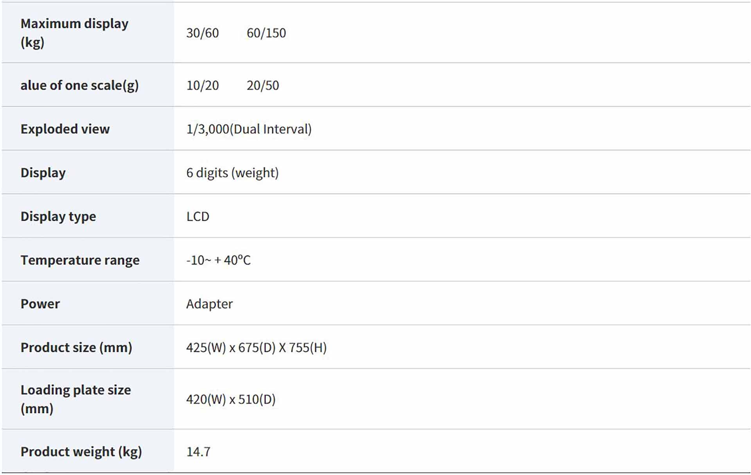Select the 10/20 scale value
Screen dimensions: 751x475
(202, 85)
